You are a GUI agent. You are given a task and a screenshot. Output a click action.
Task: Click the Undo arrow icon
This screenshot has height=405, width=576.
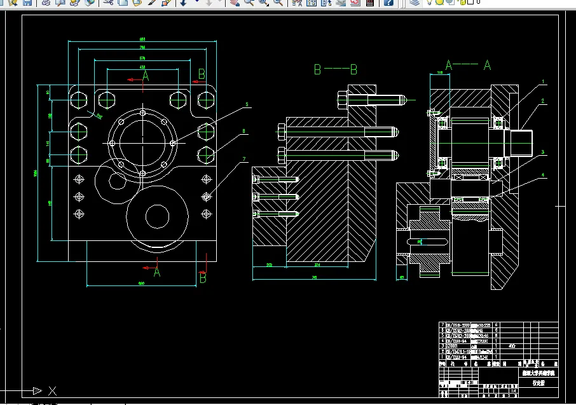pyautogui.click(x=183, y=3)
